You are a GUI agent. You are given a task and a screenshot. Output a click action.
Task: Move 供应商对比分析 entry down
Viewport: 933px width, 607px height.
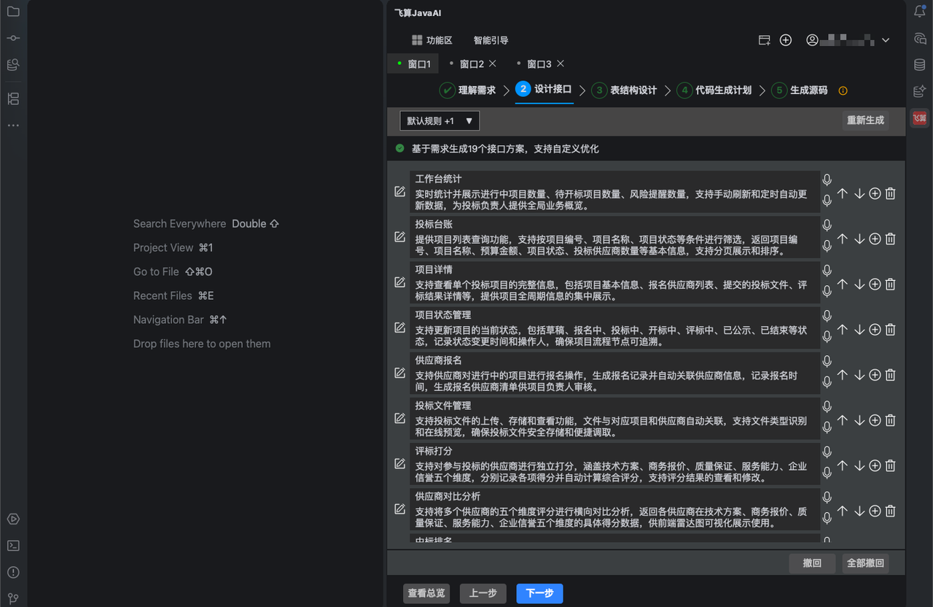859,511
